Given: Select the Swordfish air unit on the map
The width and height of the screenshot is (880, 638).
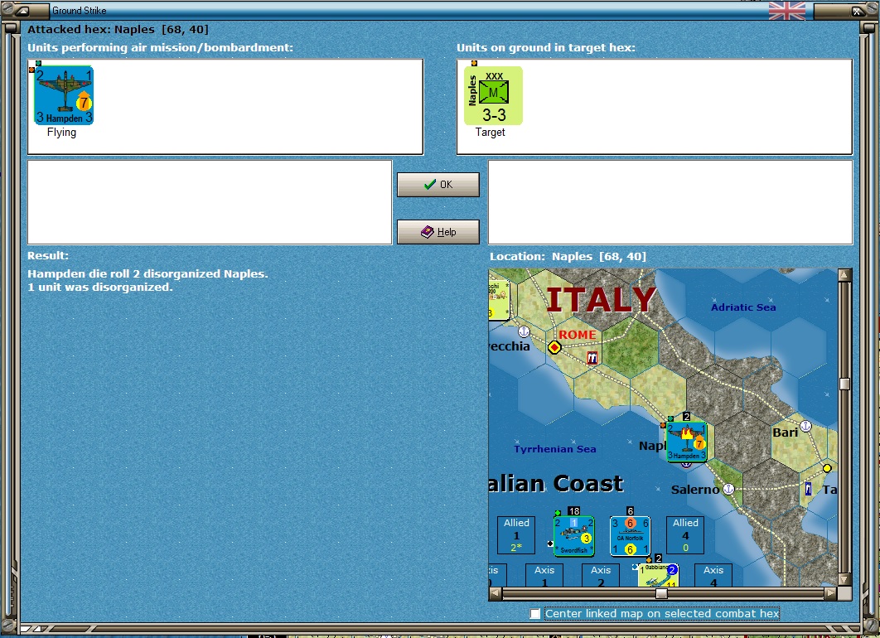Looking at the screenshot, I should pyautogui.click(x=573, y=536).
